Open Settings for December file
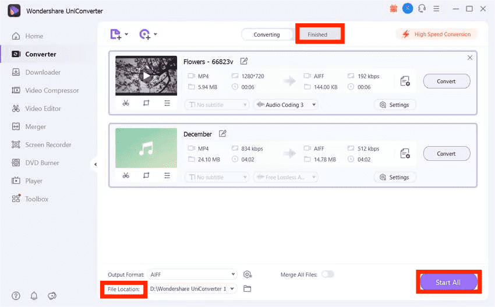 click(x=395, y=177)
